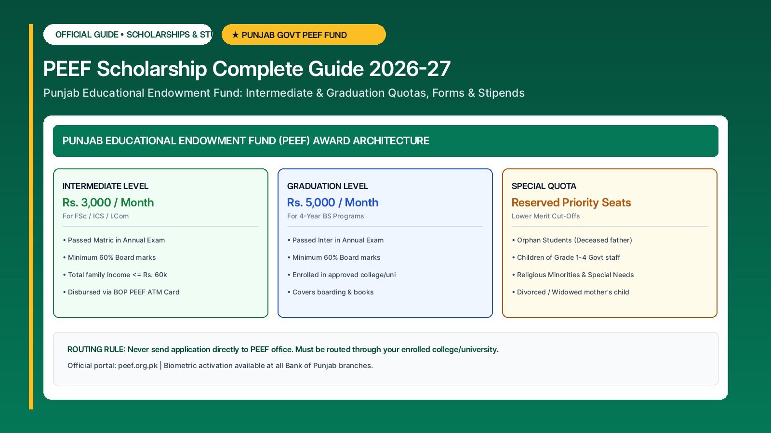Click Passed Matric in Annual Exam
The height and width of the screenshot is (433, 771).
click(114, 240)
